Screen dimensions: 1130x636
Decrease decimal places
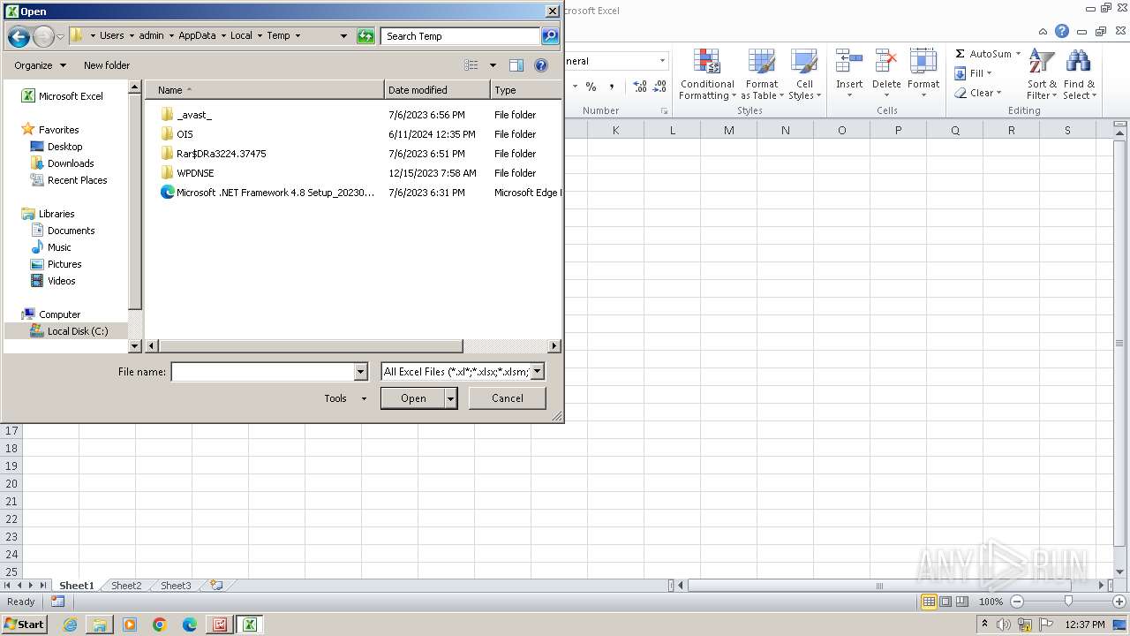click(659, 87)
